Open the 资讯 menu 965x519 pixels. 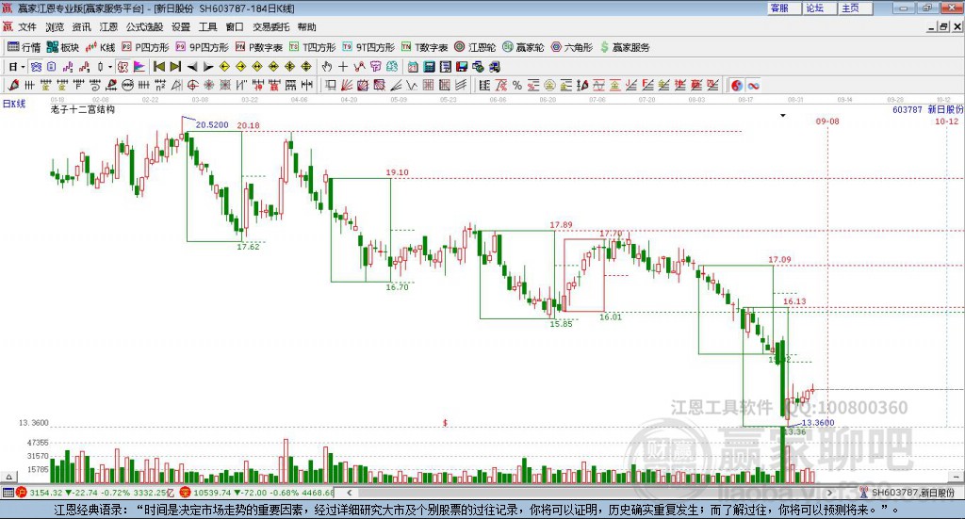point(81,27)
